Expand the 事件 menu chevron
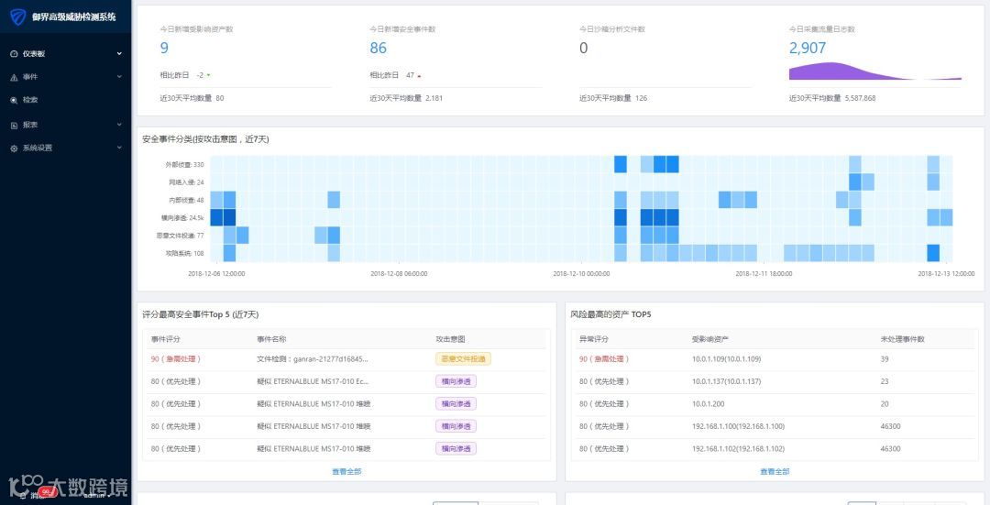990x505 pixels. pos(119,76)
